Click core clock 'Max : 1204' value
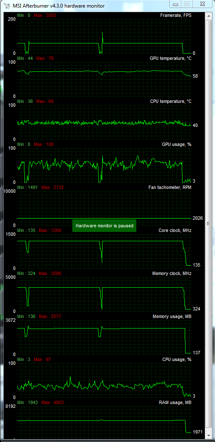This screenshot has height=442, width=215. pos(50,231)
